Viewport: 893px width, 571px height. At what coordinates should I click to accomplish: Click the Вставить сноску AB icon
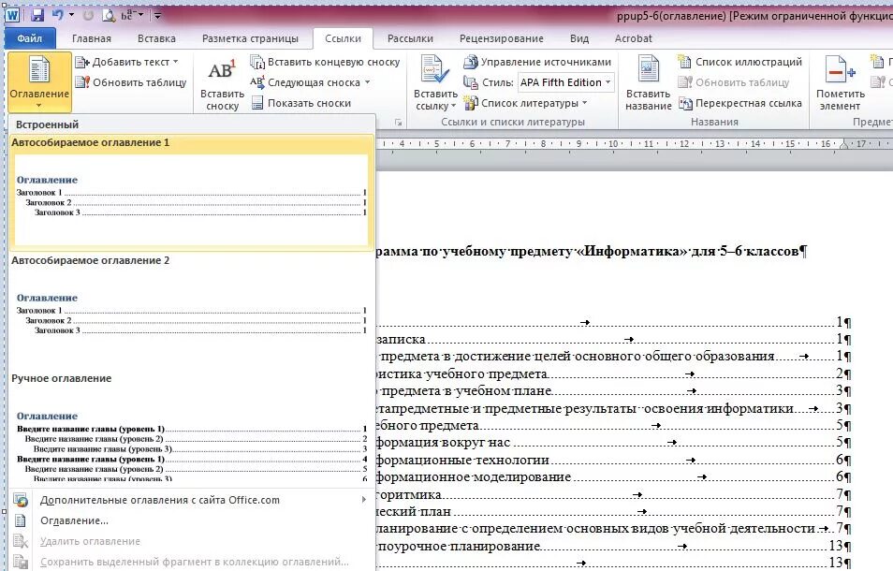[x=222, y=70]
